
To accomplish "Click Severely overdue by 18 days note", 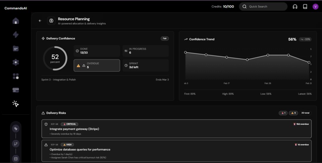I will coord(65,134).
